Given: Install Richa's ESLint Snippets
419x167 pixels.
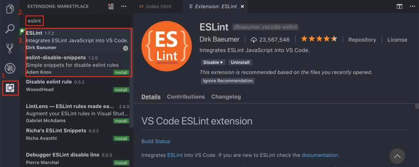Looking at the screenshot, I should pos(121,139).
